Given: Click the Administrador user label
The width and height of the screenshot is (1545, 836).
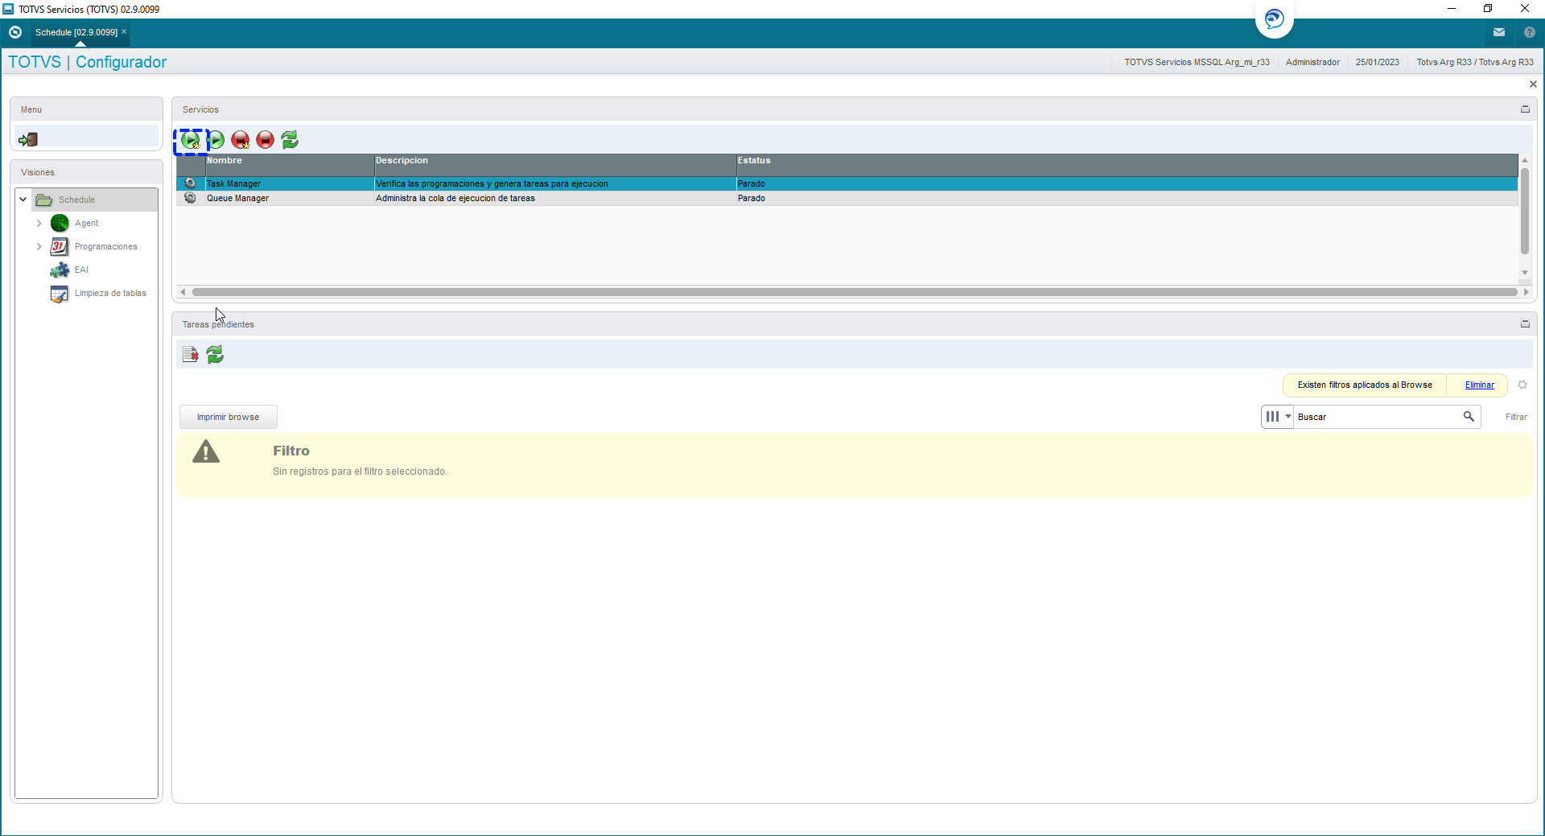Looking at the screenshot, I should point(1312,62).
